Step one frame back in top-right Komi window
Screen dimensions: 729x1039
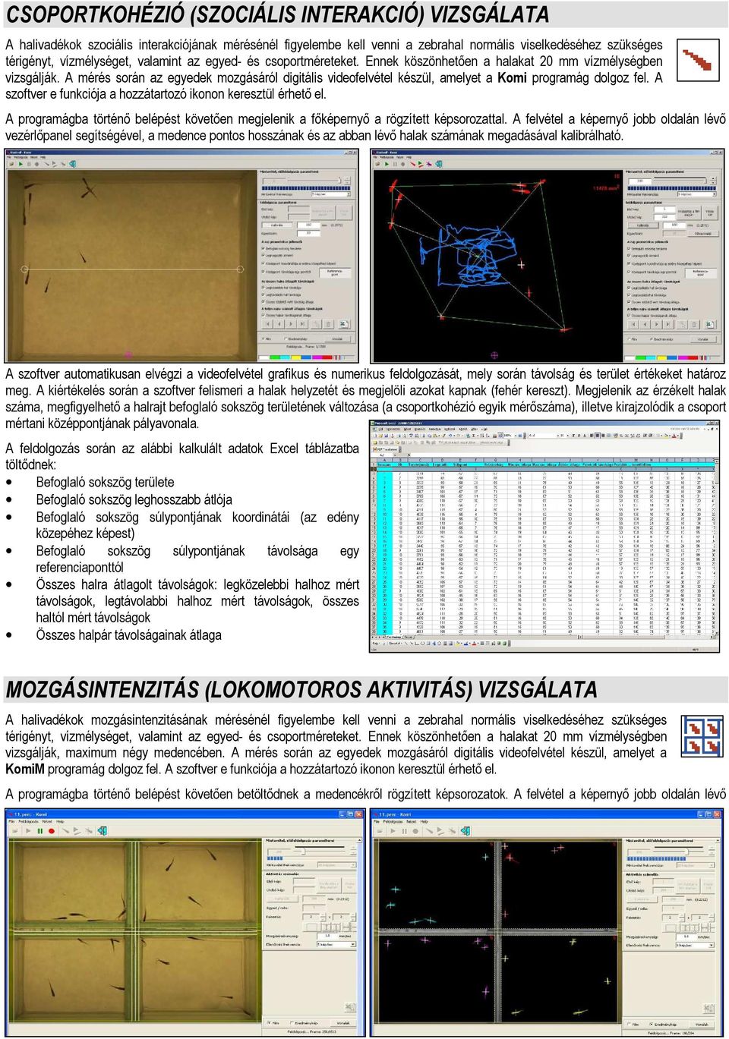point(645,324)
